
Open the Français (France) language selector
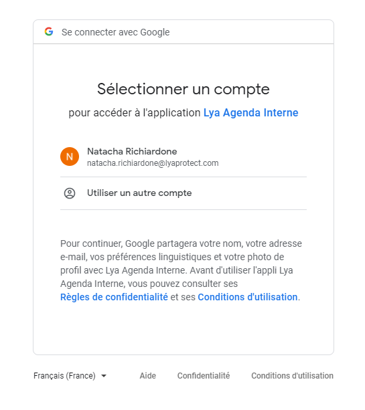pos(70,376)
